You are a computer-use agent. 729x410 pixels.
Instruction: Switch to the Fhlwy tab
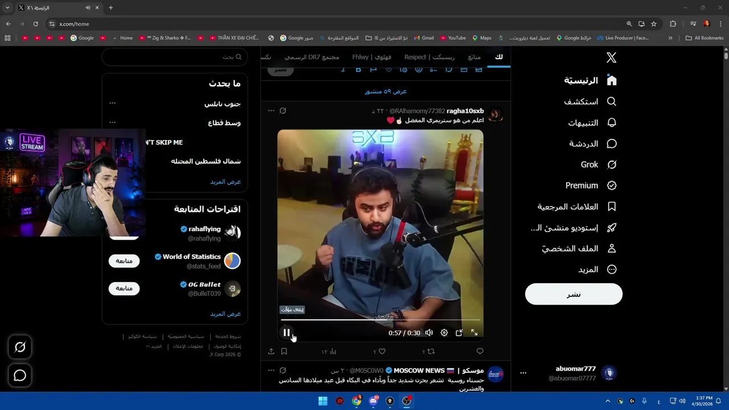click(x=372, y=57)
